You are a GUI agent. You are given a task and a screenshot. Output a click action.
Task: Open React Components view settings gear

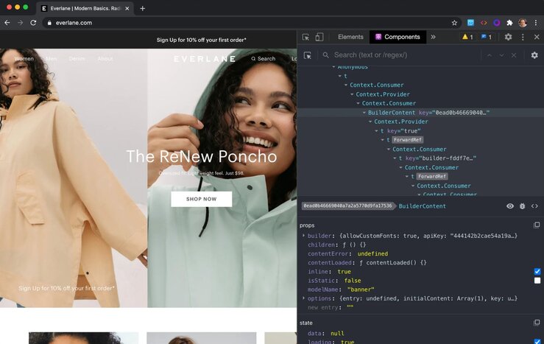pyautogui.click(x=534, y=55)
